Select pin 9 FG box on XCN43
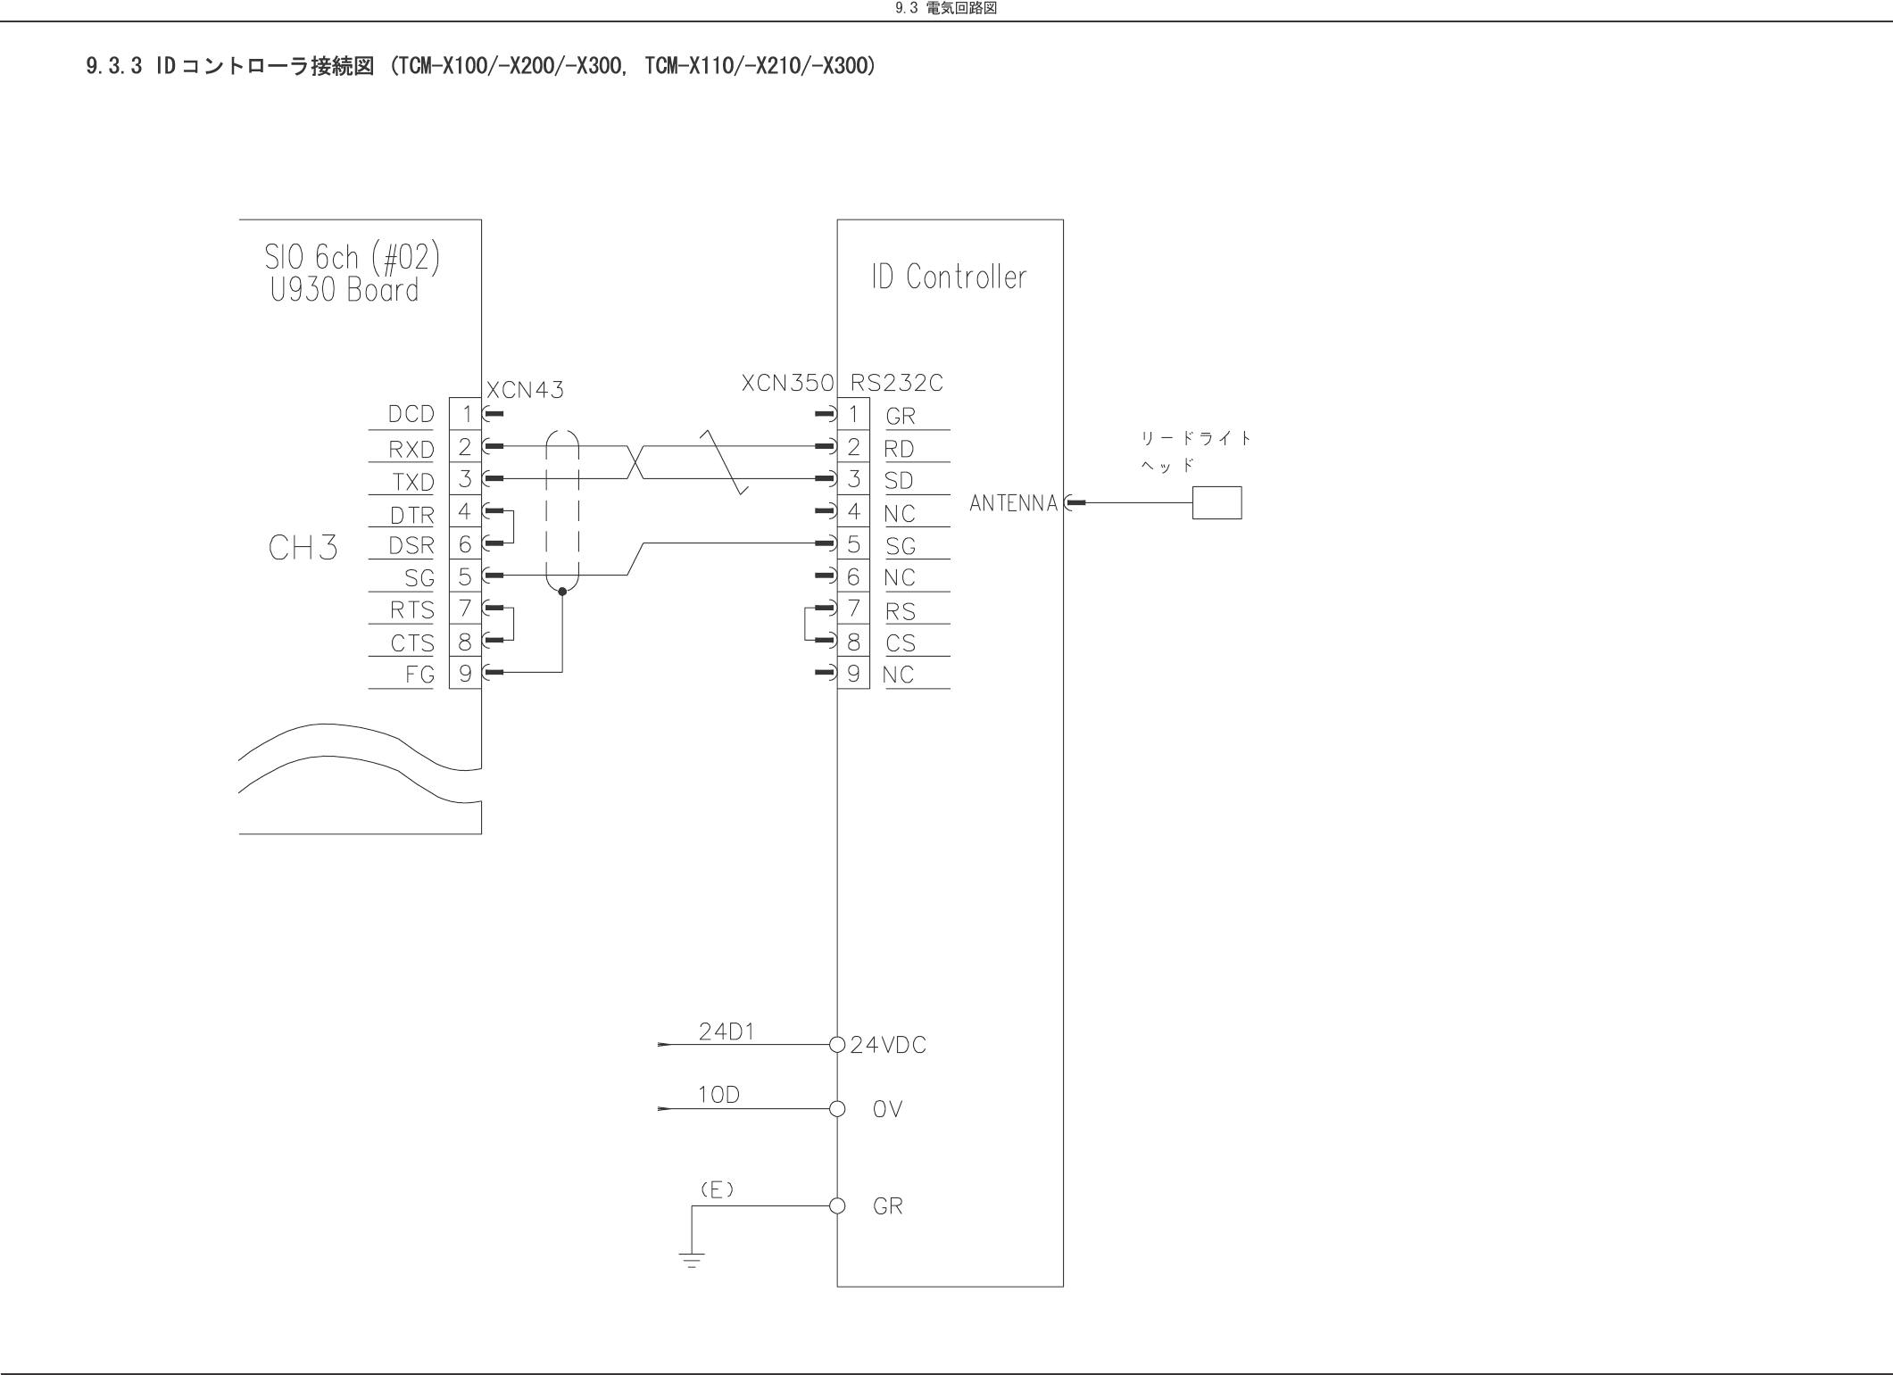Image resolution: width=1893 pixels, height=1375 pixels. pyautogui.click(x=465, y=673)
